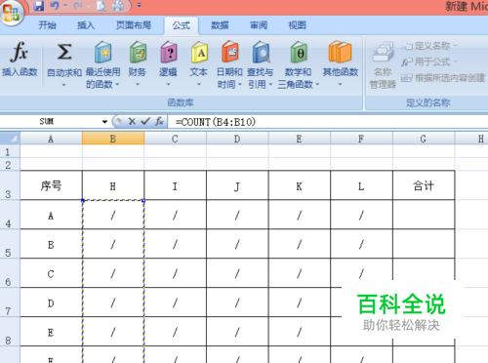The image size is (488, 363).
Task: Click 根据所选内容创建 button
Action: click(x=443, y=78)
